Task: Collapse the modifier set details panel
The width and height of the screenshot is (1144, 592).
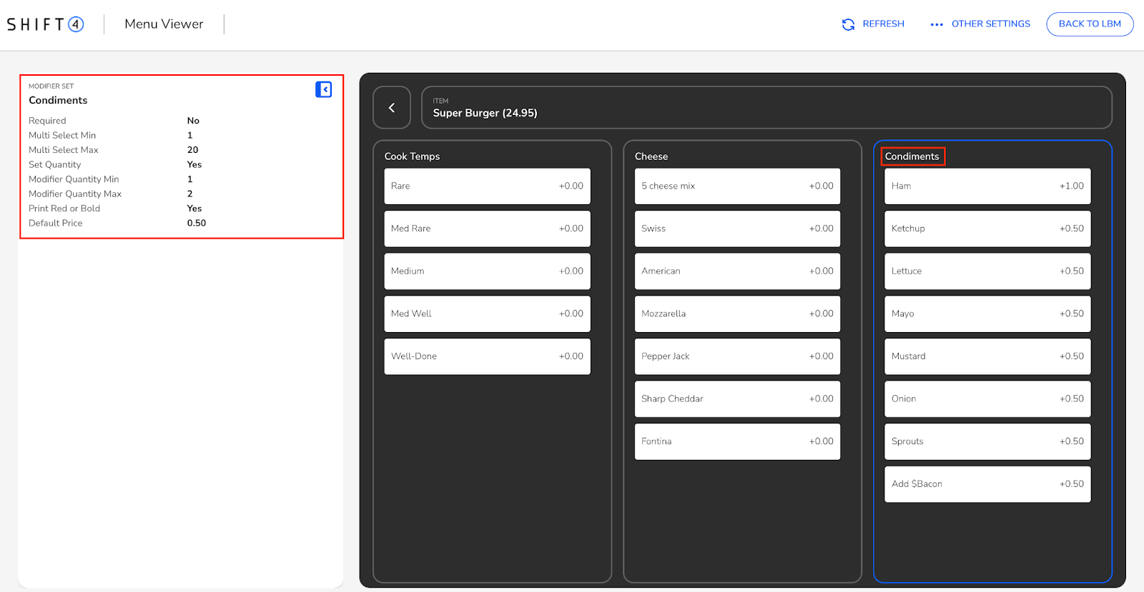Action: click(323, 89)
